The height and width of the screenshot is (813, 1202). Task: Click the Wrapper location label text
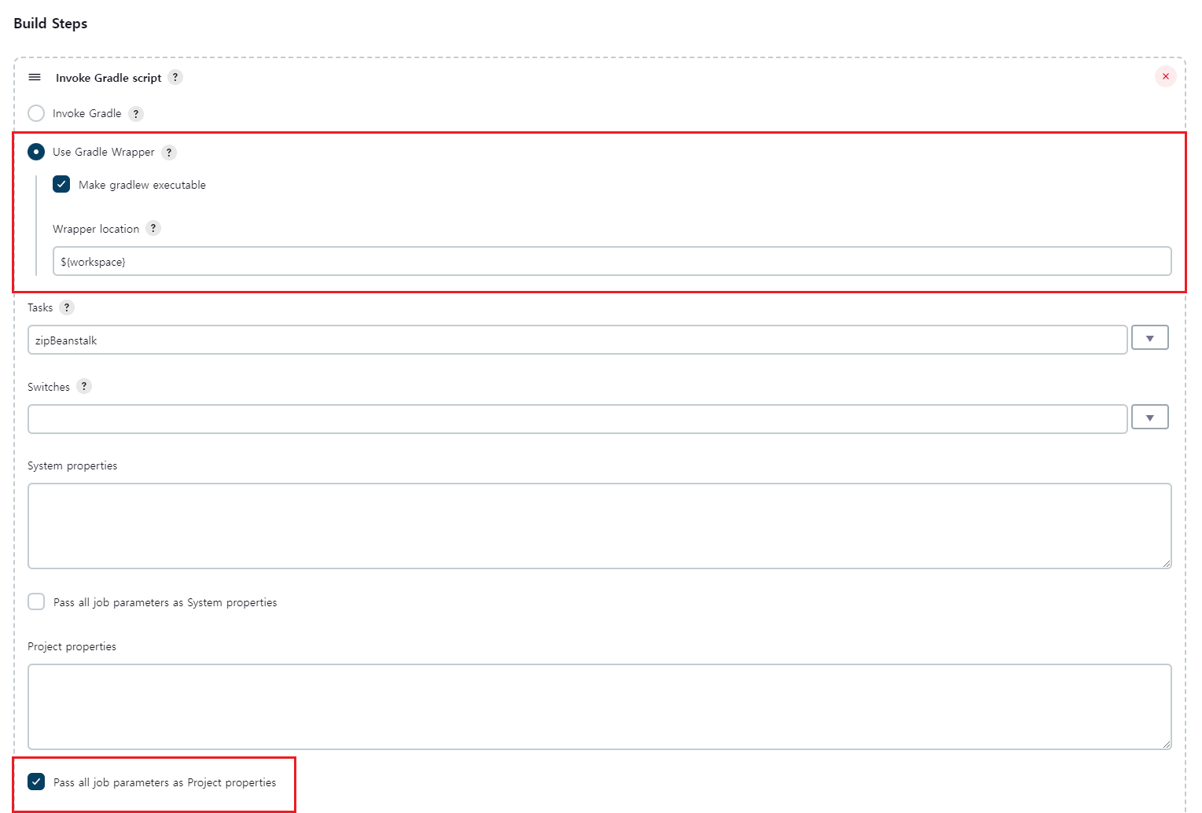(96, 229)
